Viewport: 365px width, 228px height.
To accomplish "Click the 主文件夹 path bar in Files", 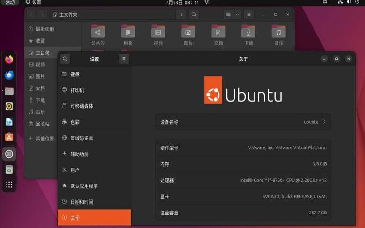I will pyautogui.click(x=113, y=15).
